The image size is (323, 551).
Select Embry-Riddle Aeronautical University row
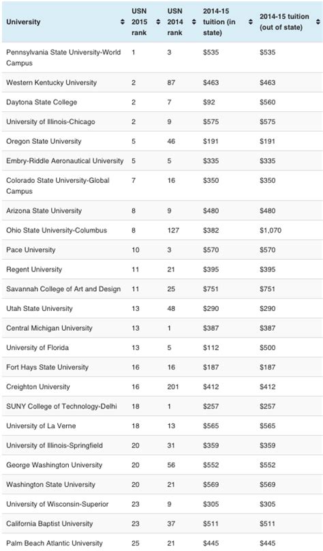click(162, 161)
